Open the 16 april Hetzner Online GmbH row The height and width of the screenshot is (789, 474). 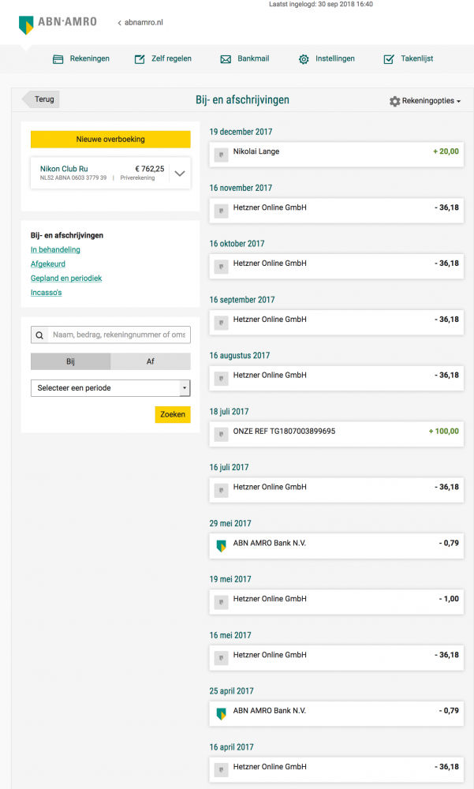(337, 769)
